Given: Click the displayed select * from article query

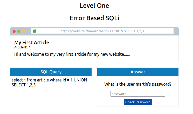Looking at the screenshot, I should 49,83.
